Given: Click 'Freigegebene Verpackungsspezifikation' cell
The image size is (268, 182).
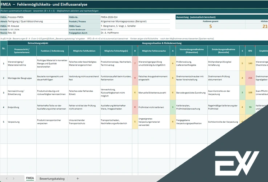Looking at the screenshot, I should (192, 122).
